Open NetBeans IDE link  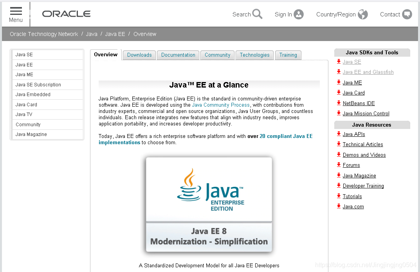click(359, 103)
